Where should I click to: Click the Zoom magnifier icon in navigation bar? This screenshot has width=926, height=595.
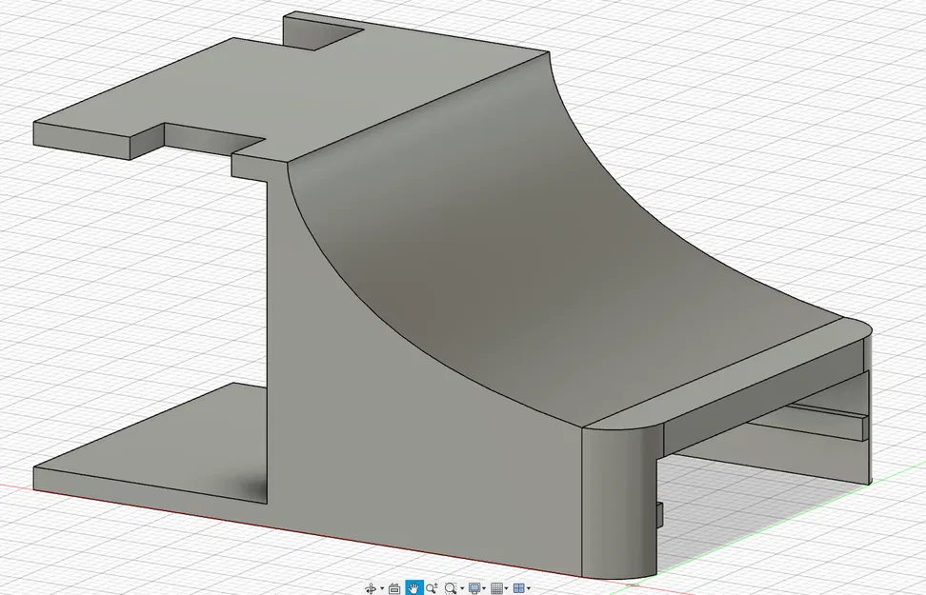pyautogui.click(x=432, y=588)
